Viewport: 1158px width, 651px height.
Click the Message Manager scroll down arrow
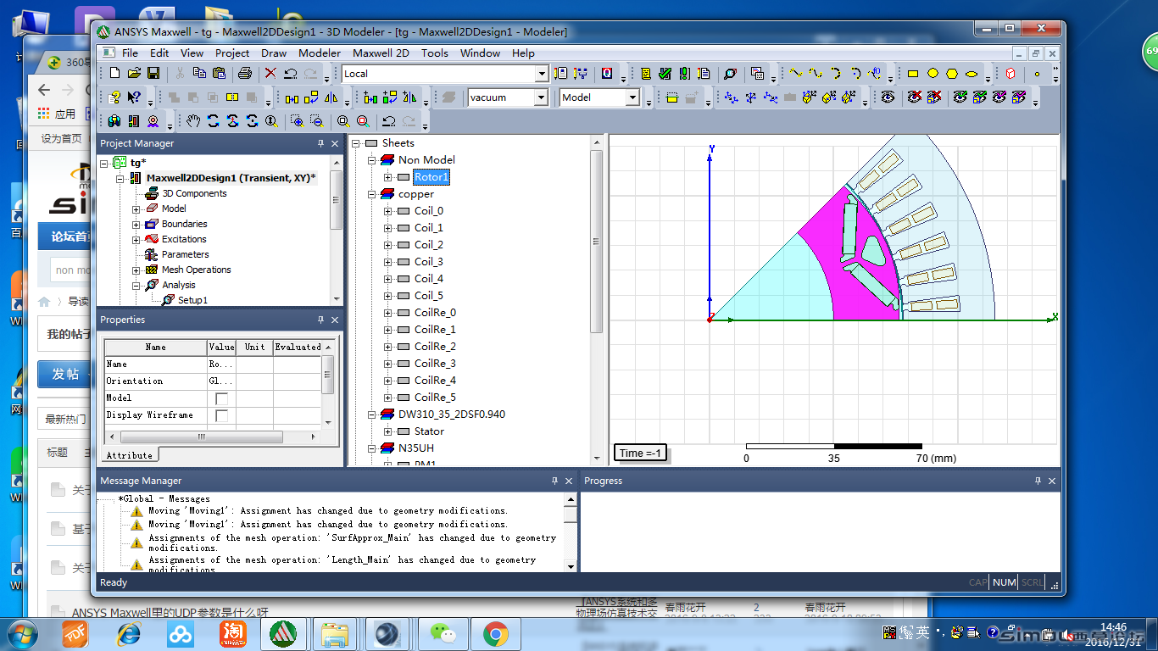click(571, 565)
